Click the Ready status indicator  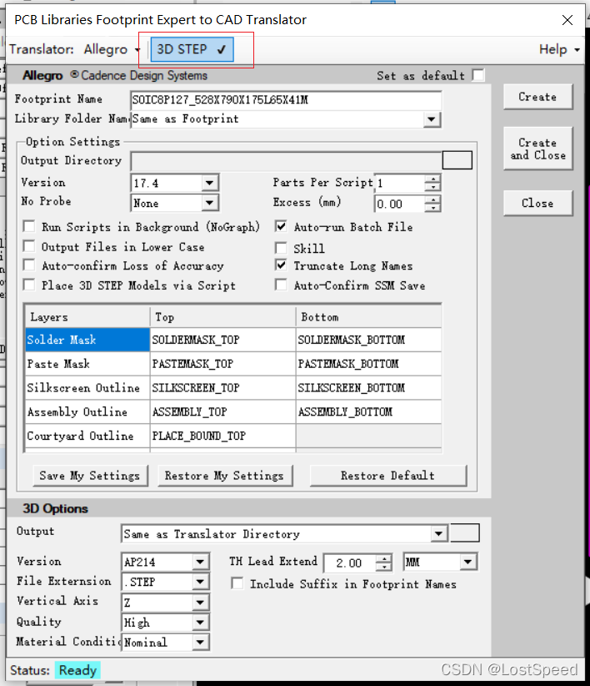pos(77,670)
